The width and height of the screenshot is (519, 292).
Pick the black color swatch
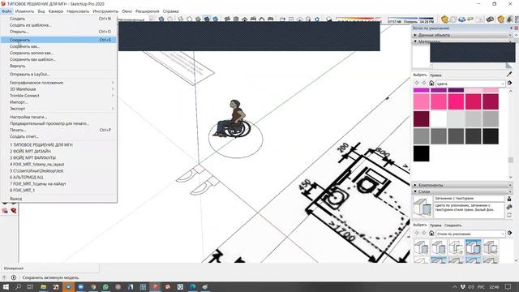[x=422, y=153]
